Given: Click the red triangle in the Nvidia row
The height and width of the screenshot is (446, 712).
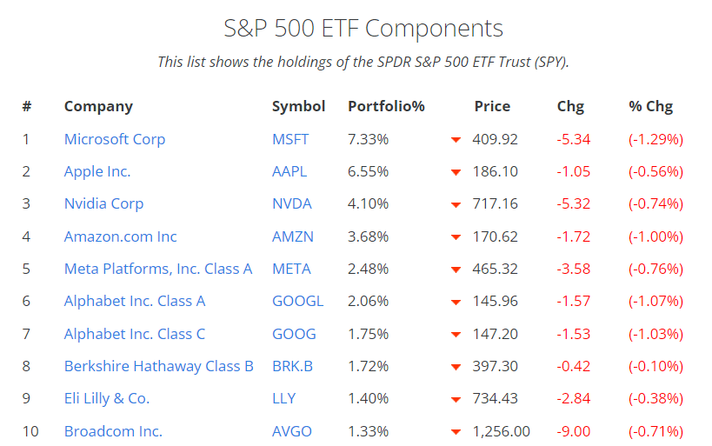Looking at the screenshot, I should (x=456, y=204).
